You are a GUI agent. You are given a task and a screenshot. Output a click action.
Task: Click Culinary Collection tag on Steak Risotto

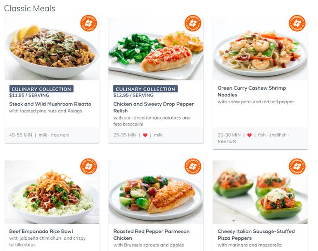41,89
